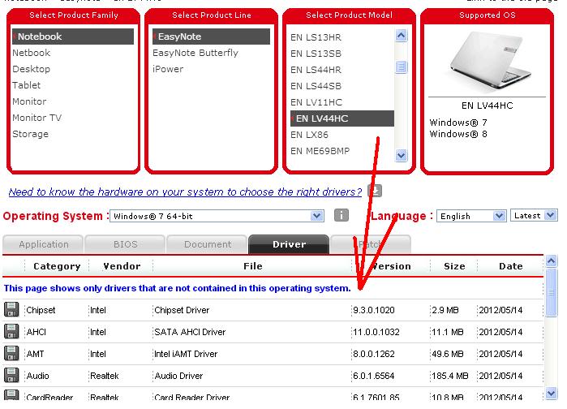Select Notebook product family
Viewport: 567px width, 409px height.
[73, 37]
